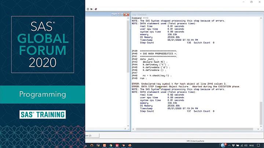The image size is (264, 148).
Task: Click the C:\Users current folder status bar entry
Action: click(x=195, y=141)
